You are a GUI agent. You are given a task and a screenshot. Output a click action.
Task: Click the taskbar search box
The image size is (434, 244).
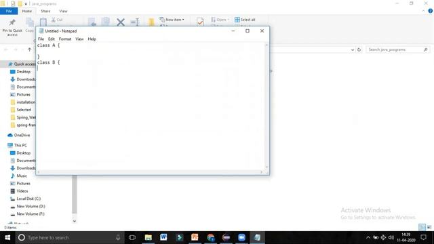point(69,238)
